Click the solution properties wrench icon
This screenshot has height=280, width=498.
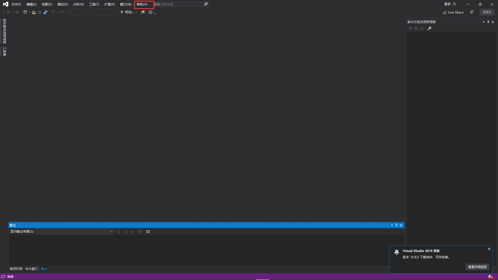(x=430, y=28)
